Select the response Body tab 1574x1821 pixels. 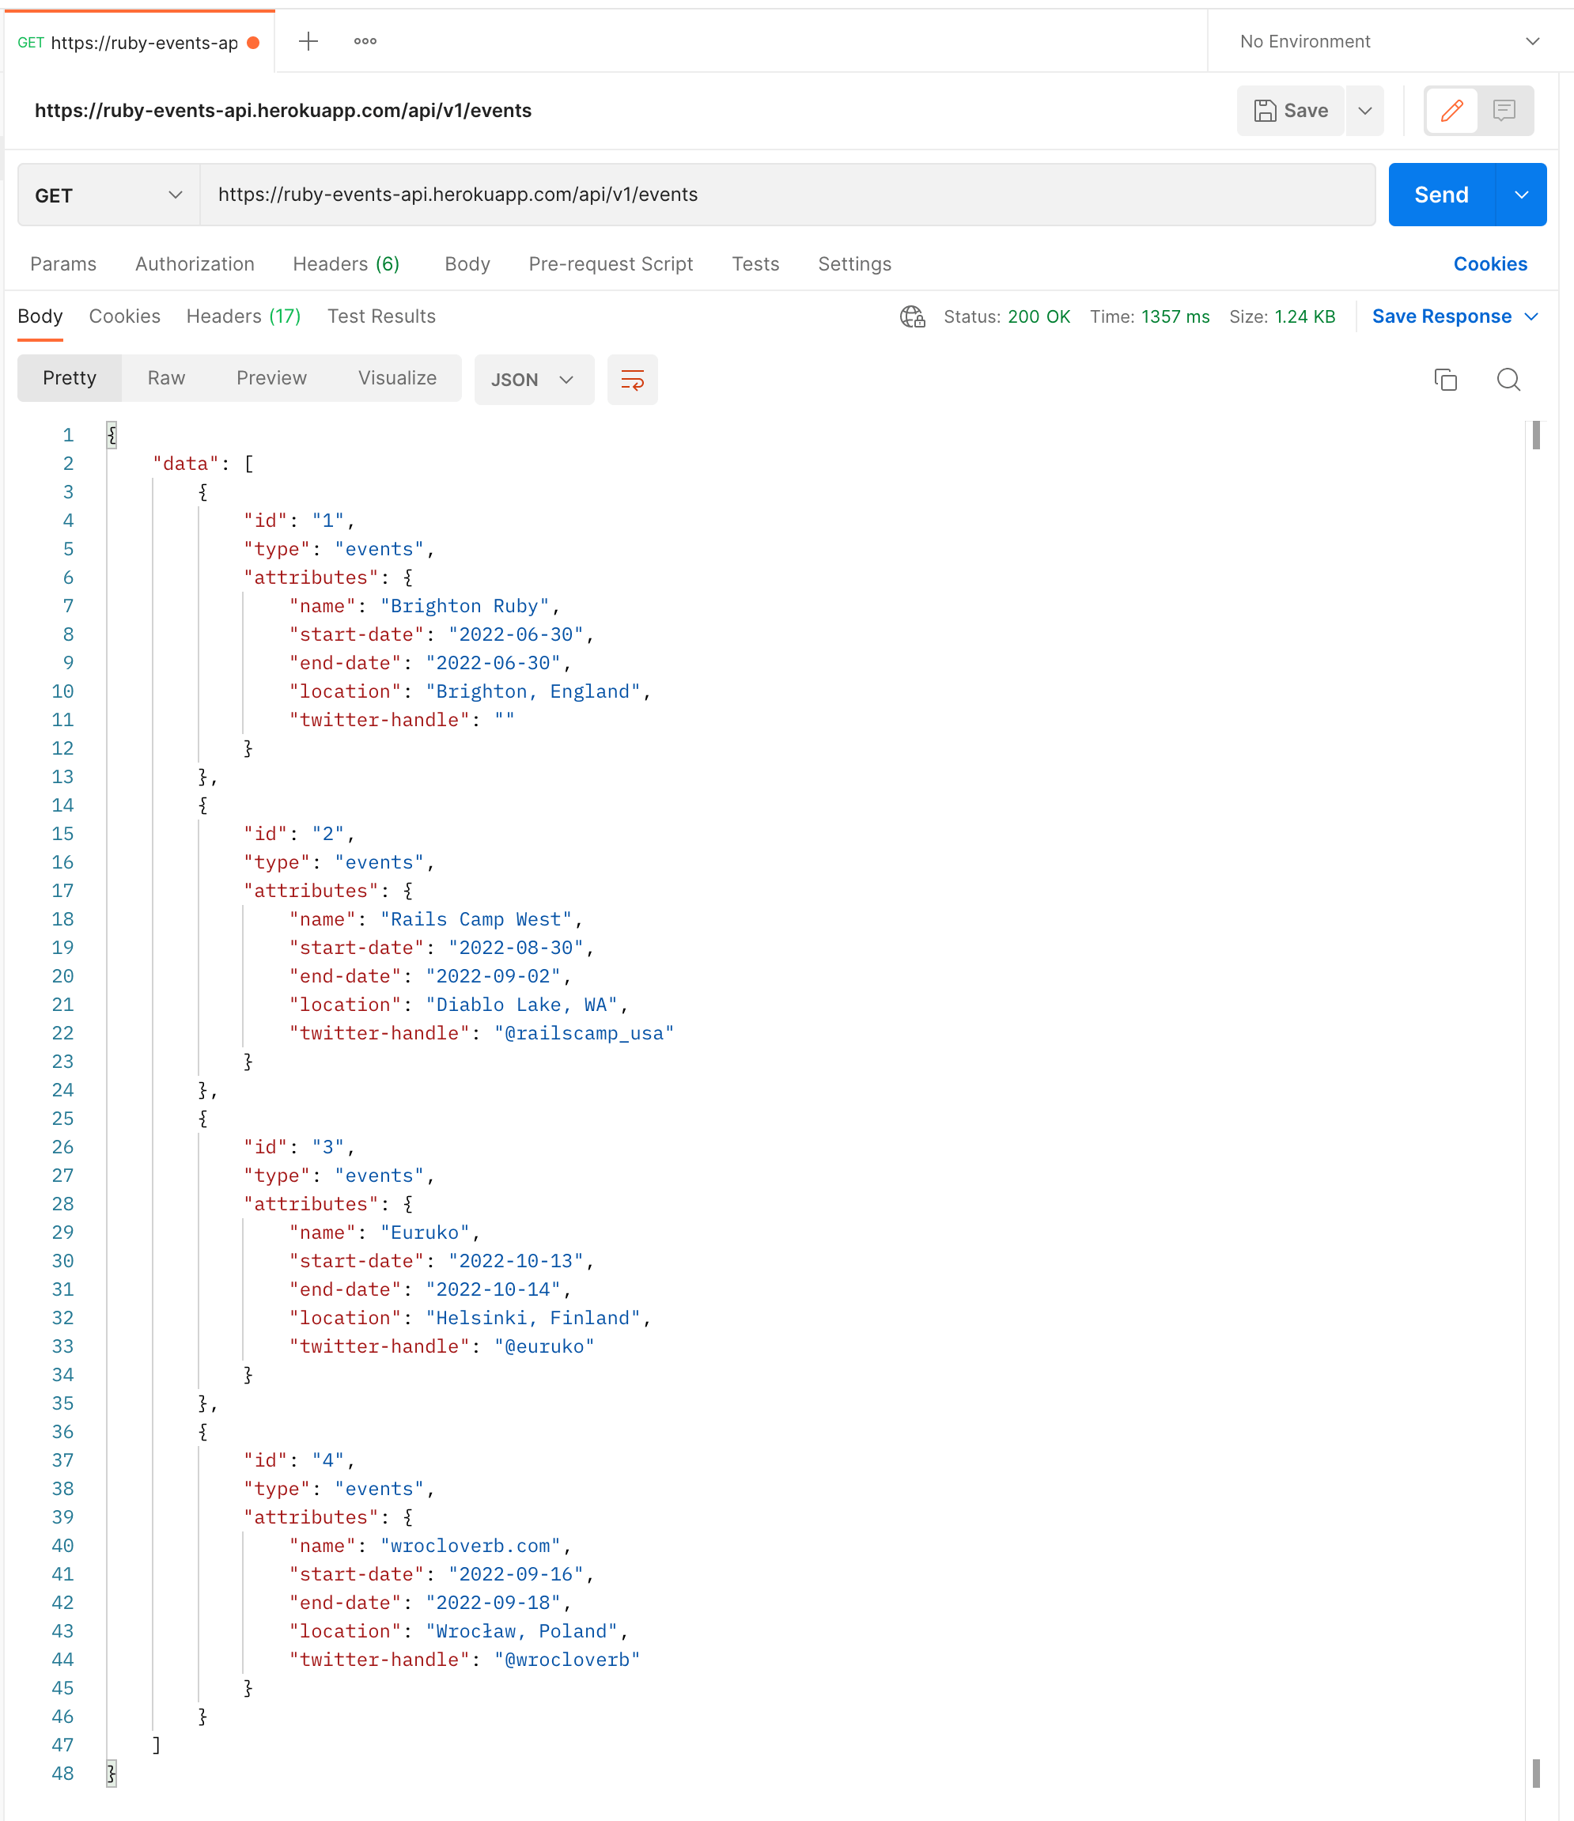(40, 316)
